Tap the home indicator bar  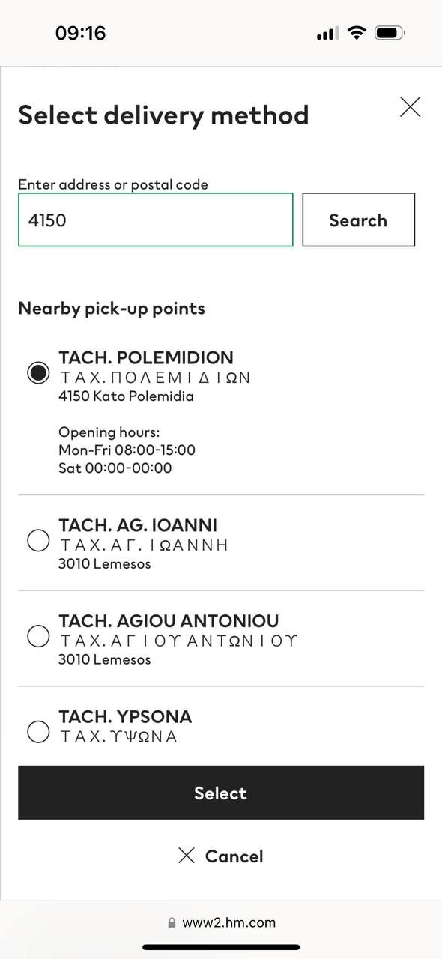point(221,947)
